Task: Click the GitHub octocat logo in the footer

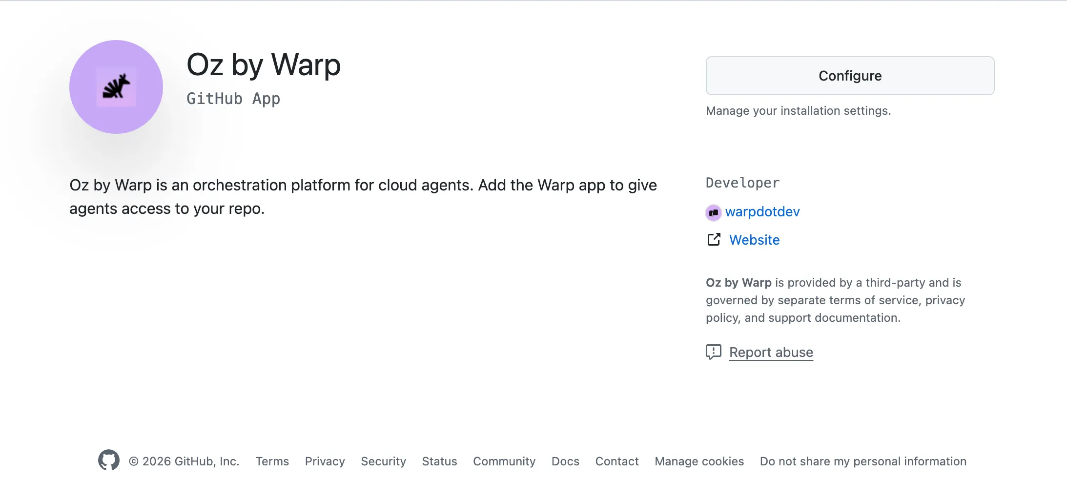Action: point(109,460)
